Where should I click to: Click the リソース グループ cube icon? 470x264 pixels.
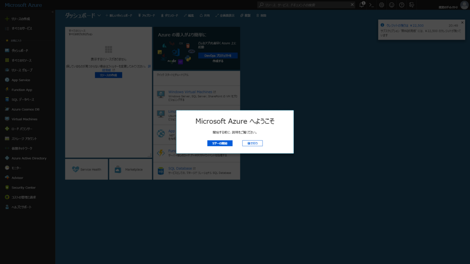pyautogui.click(x=7, y=70)
